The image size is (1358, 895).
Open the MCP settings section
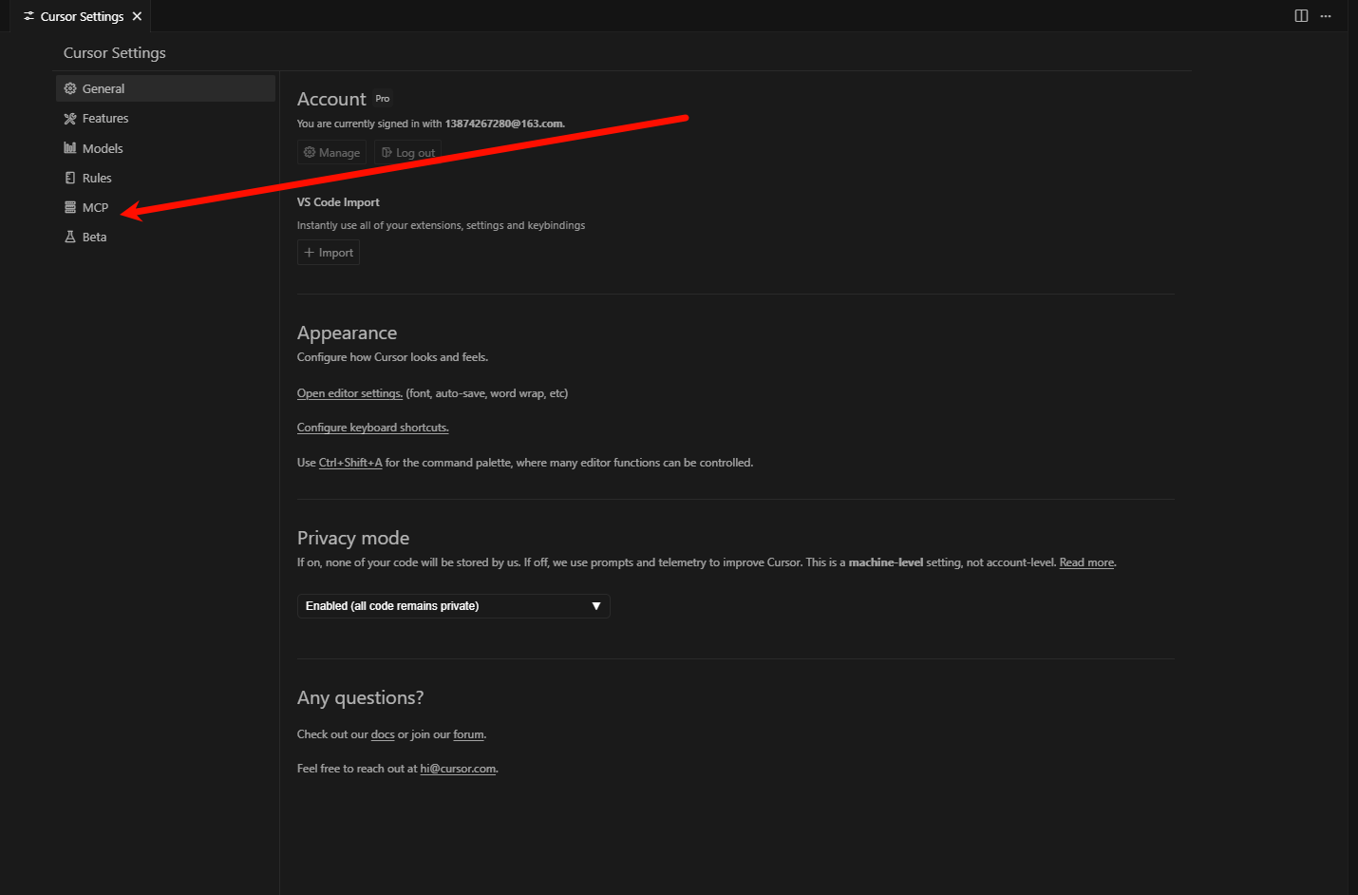pyautogui.click(x=165, y=207)
